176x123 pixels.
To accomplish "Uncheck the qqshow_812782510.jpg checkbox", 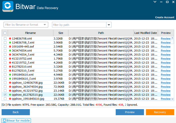I will tap(5, 95).
